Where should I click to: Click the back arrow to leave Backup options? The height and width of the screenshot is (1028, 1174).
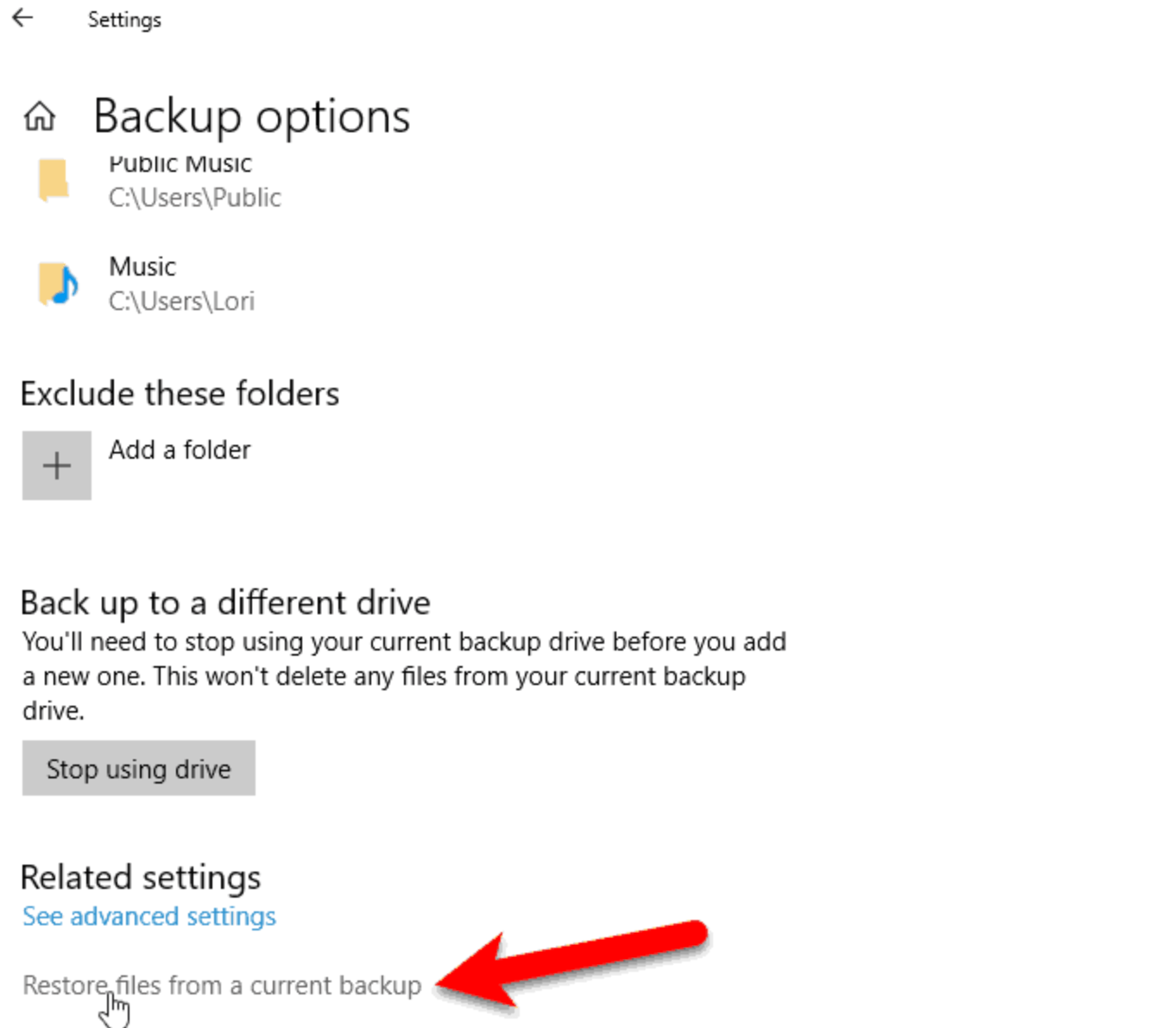[x=22, y=17]
